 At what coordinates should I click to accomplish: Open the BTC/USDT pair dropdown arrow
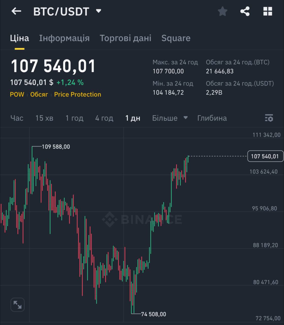tap(99, 11)
